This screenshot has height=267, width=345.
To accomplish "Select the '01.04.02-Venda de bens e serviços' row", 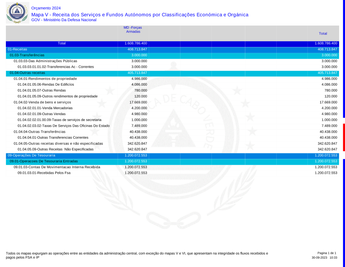I will 42,102.
